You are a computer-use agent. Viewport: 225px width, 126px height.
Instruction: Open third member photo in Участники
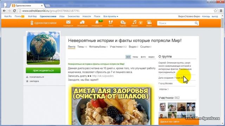pos(181,107)
